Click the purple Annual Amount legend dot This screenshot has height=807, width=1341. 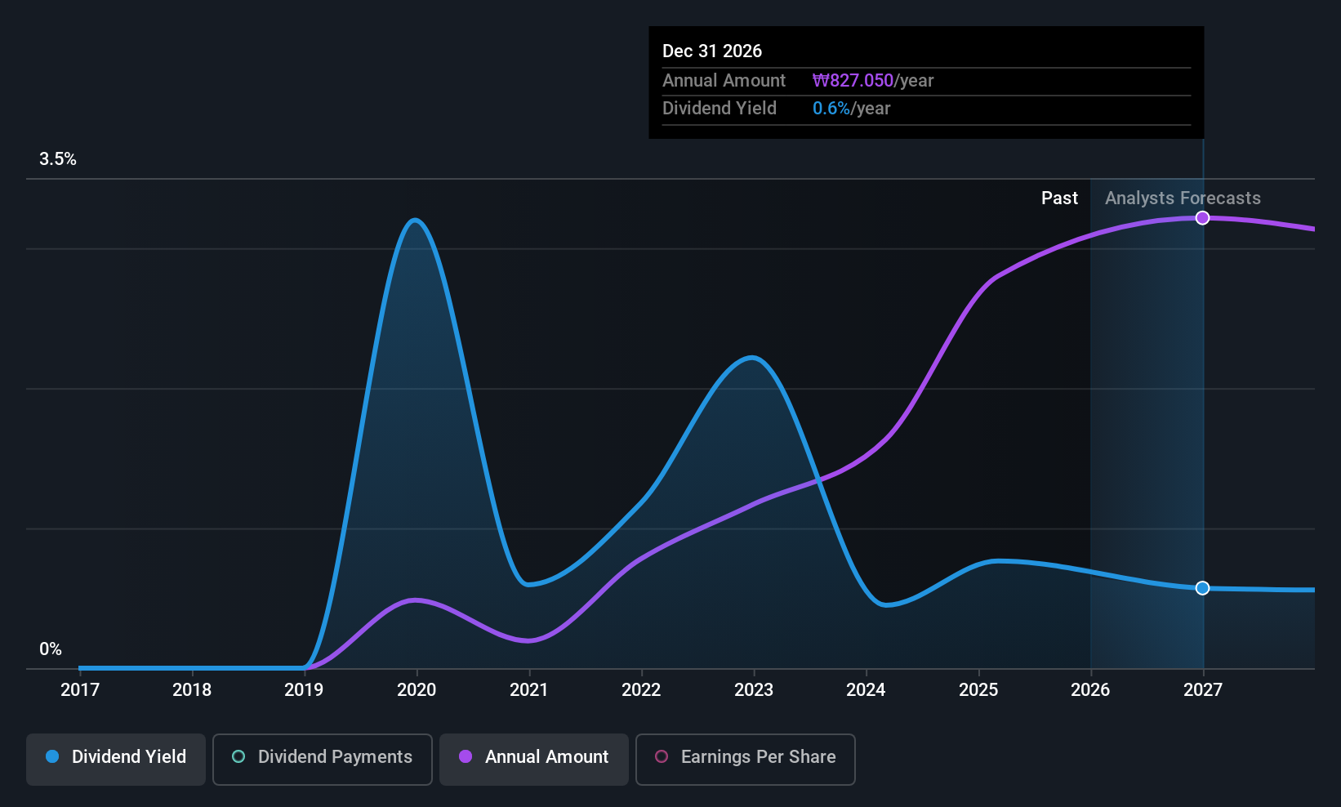466,756
